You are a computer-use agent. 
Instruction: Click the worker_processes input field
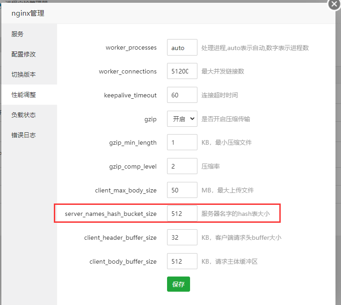[x=182, y=47]
